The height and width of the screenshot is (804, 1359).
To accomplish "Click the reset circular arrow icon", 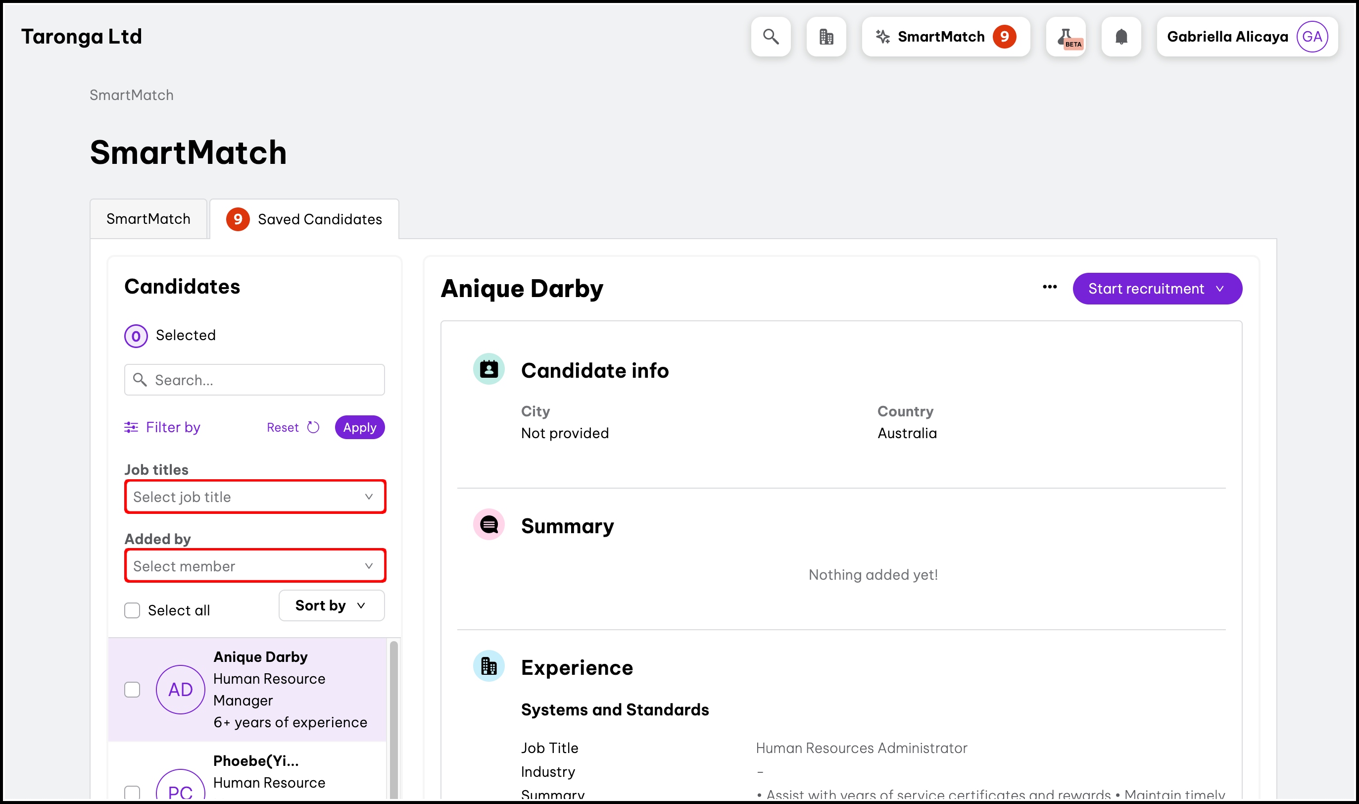I will click(x=313, y=427).
